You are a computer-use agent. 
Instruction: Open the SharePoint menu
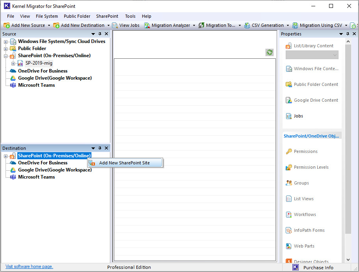click(x=107, y=16)
